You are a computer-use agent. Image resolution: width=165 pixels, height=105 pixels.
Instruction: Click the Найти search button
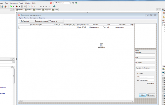click(x=143, y=95)
